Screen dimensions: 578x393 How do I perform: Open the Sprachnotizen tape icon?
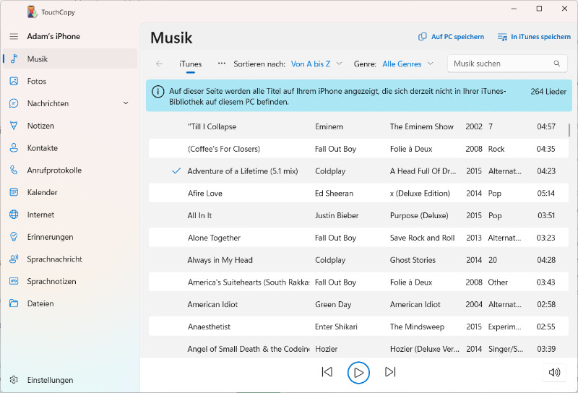click(14, 281)
